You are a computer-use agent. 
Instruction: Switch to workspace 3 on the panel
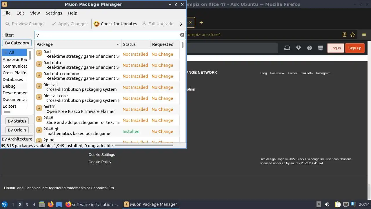(27, 205)
